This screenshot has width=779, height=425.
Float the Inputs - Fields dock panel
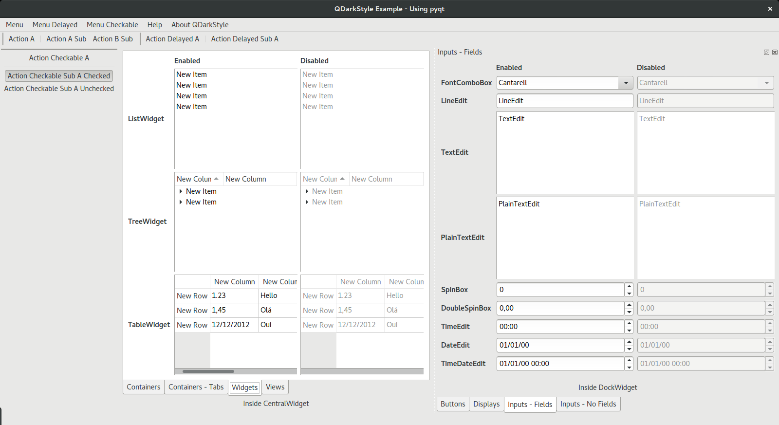click(x=766, y=52)
